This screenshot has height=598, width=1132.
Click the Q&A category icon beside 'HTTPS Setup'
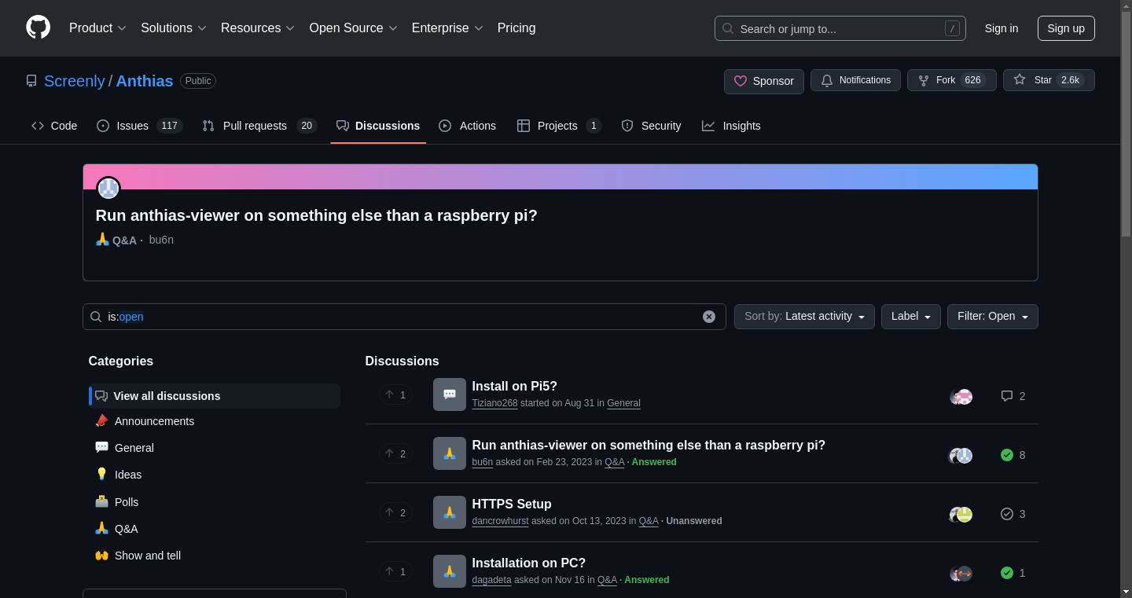tap(450, 512)
